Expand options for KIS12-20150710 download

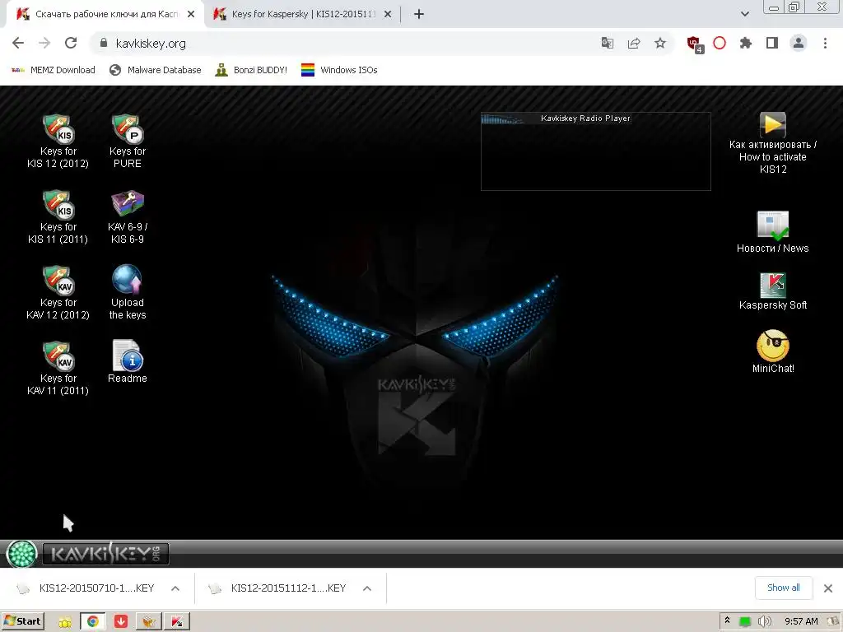pyautogui.click(x=175, y=588)
